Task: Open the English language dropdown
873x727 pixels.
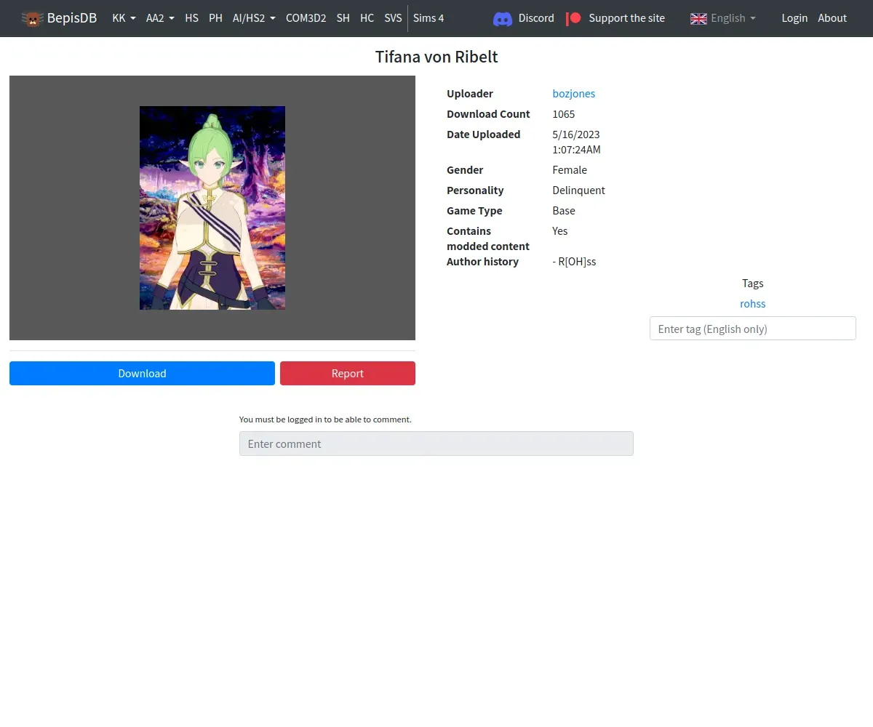Action: 733,18
